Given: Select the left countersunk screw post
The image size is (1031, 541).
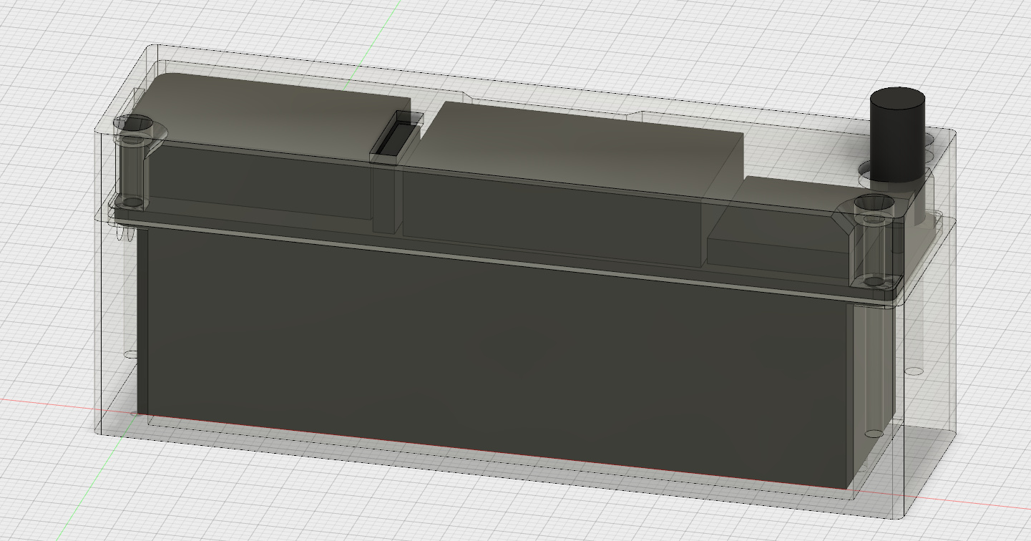Looking at the screenshot, I should [134, 164].
